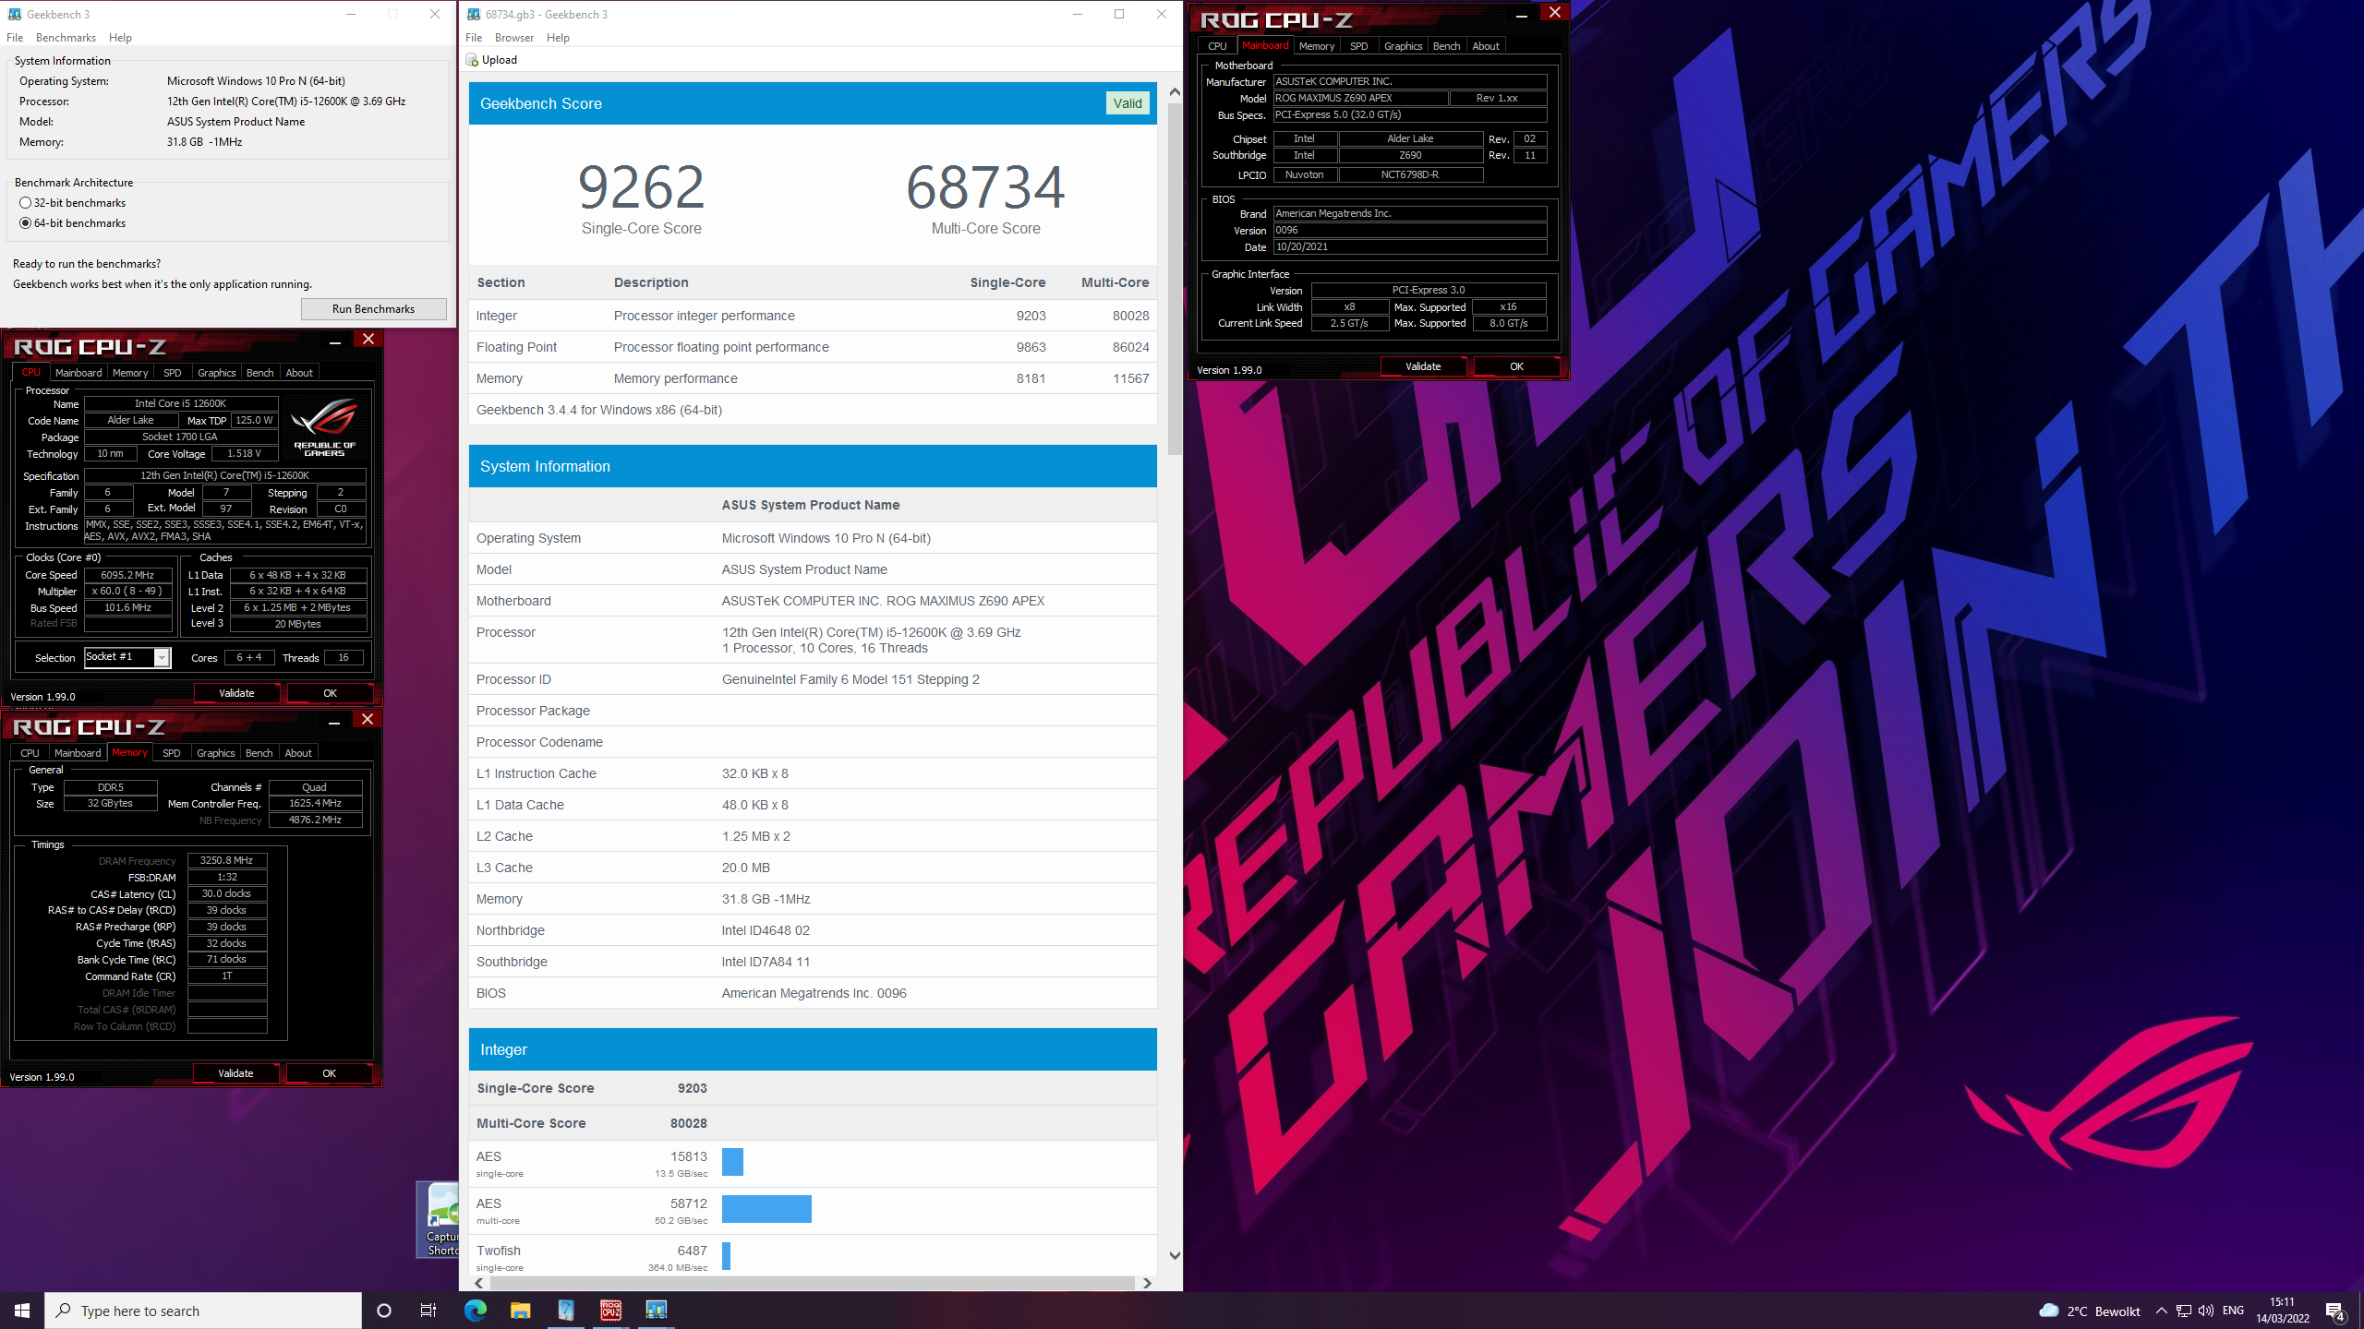
Task: Open Task View on the taskbar
Action: pos(428,1311)
